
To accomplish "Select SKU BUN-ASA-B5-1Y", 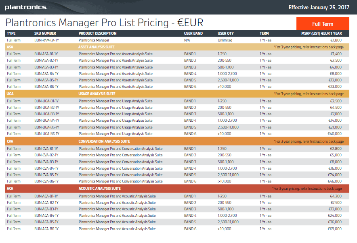I will tap(46, 80).
